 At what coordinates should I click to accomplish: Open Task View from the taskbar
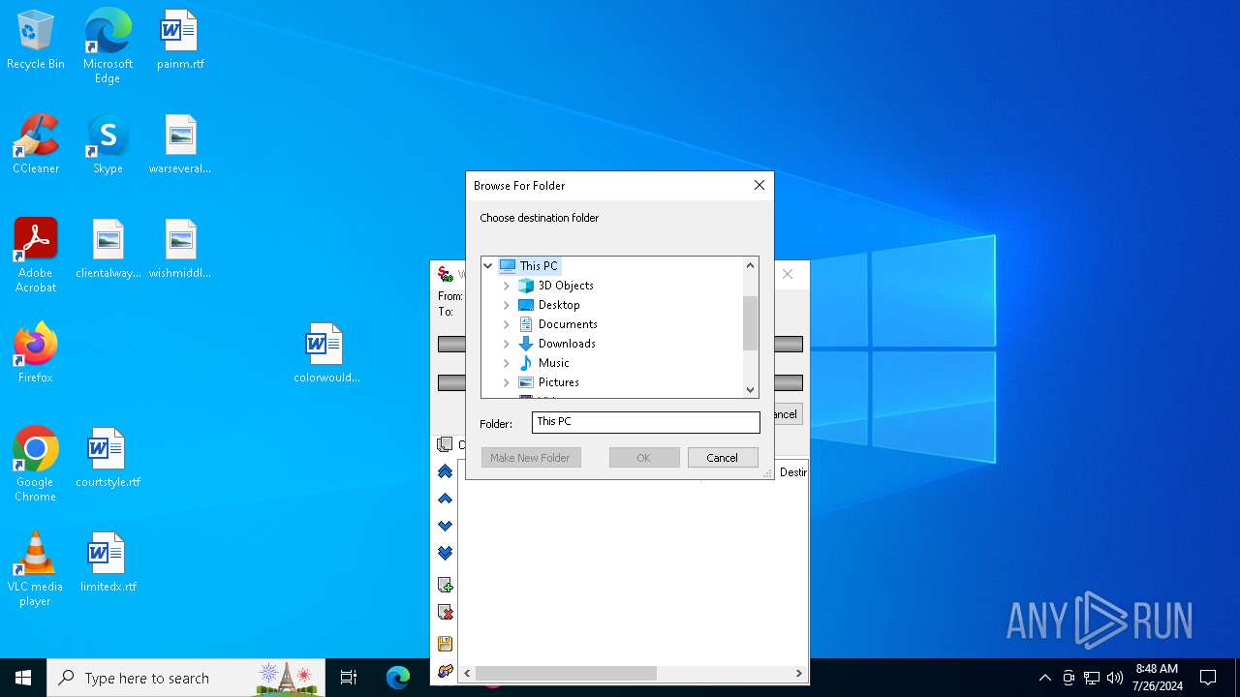tap(349, 678)
